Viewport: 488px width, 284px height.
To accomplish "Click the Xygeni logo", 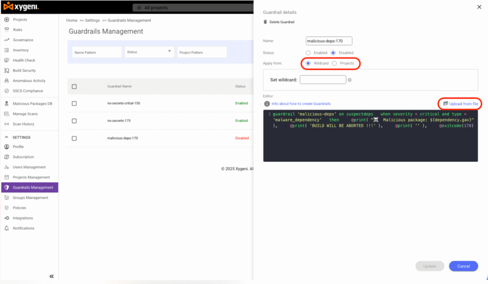I will 21,6.
